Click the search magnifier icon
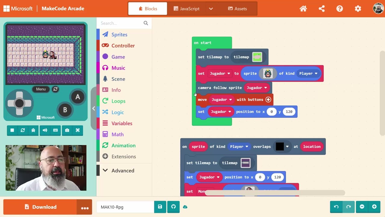The image size is (385, 217). pyautogui.click(x=146, y=23)
